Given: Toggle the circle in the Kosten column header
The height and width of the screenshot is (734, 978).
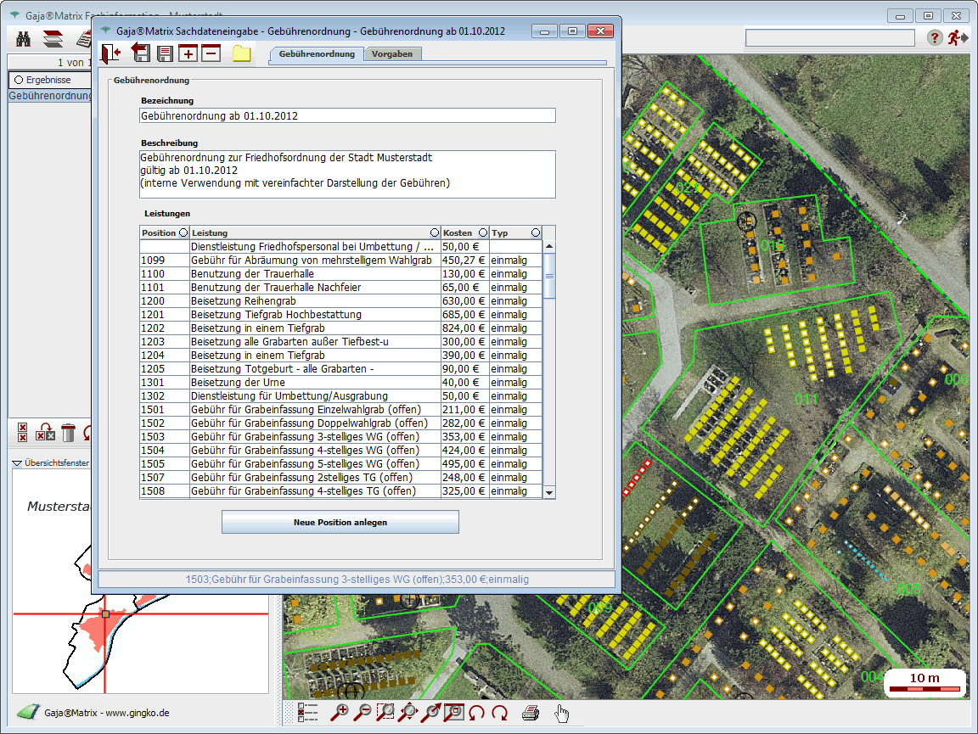Looking at the screenshot, I should pos(483,233).
